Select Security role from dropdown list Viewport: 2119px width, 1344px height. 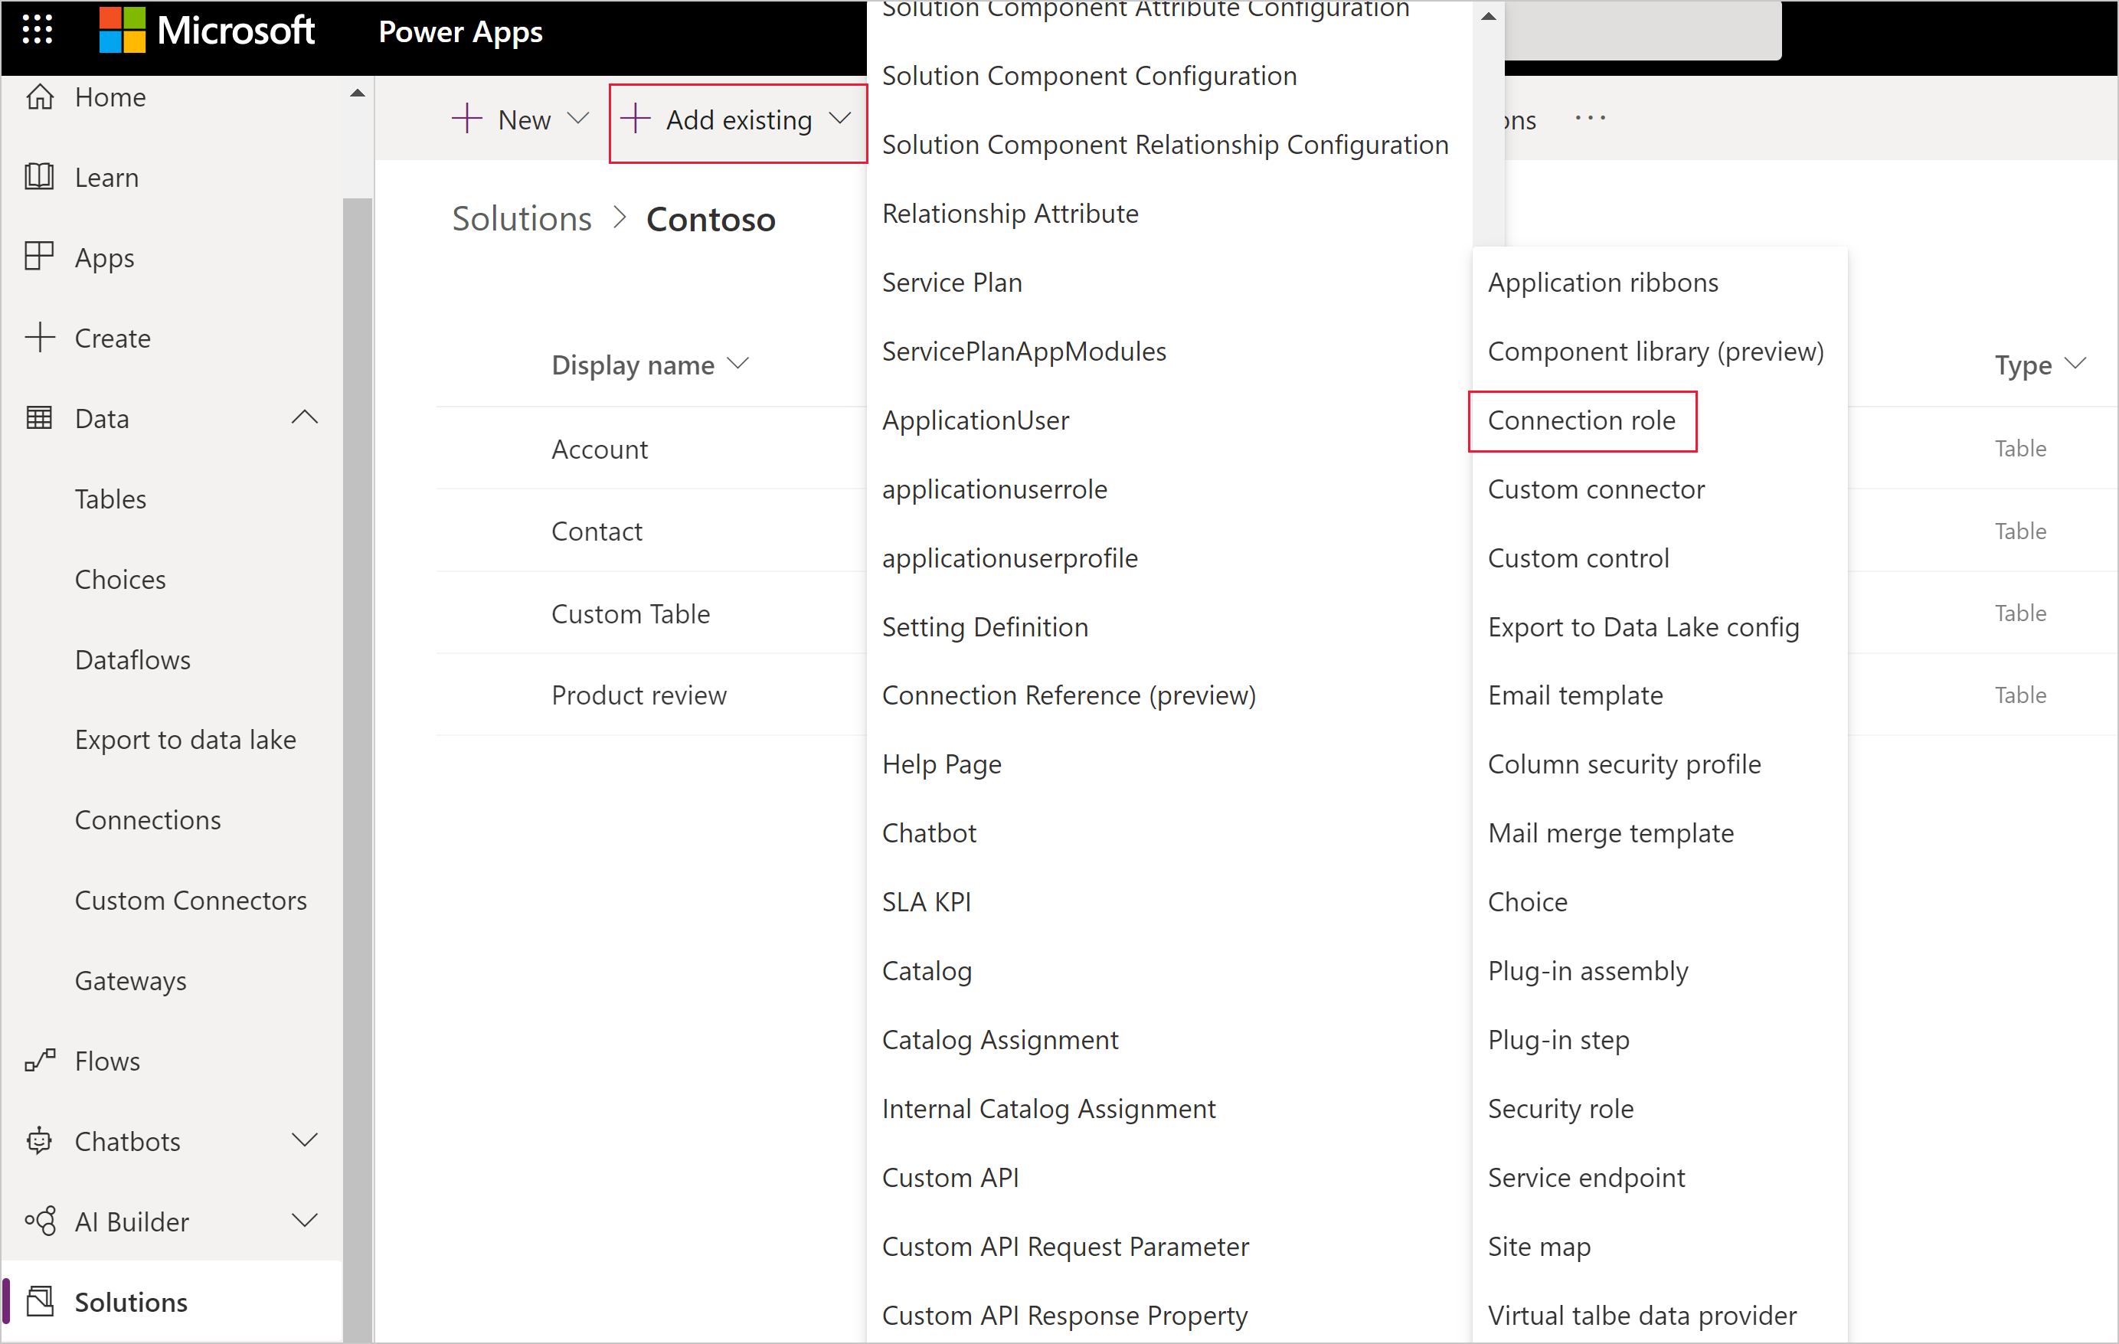[x=1560, y=1107]
